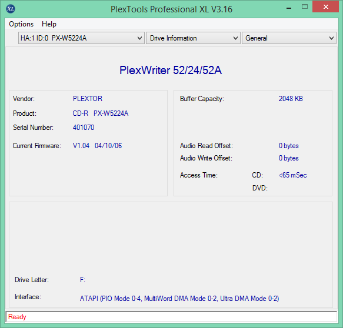
Task: Click the drive letter F: value
Action: tap(82, 280)
